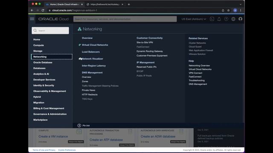Click the browser back arrow
The width and height of the screenshot is (273, 153).
32,10
